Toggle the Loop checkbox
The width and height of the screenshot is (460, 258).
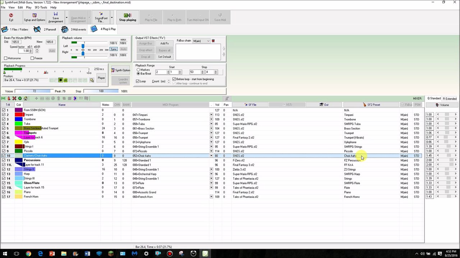click(x=138, y=81)
